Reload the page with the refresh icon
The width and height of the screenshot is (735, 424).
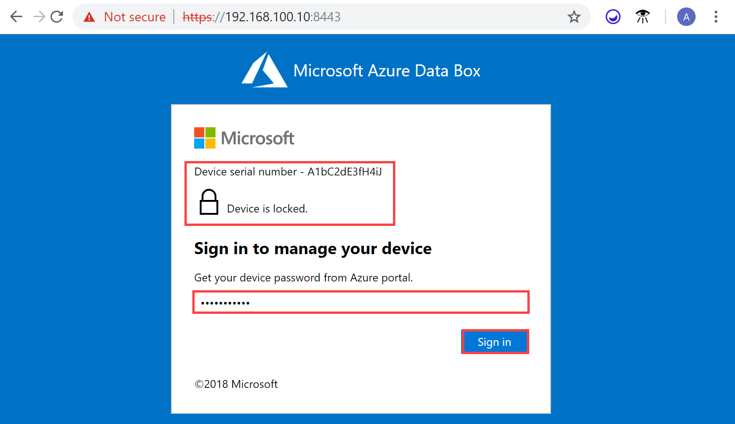57,17
